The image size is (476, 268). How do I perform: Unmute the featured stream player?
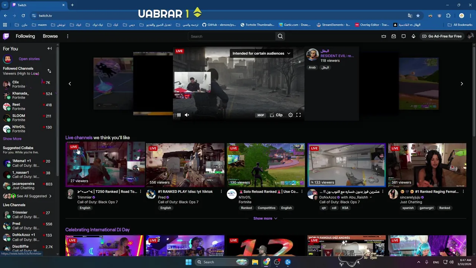(x=187, y=115)
